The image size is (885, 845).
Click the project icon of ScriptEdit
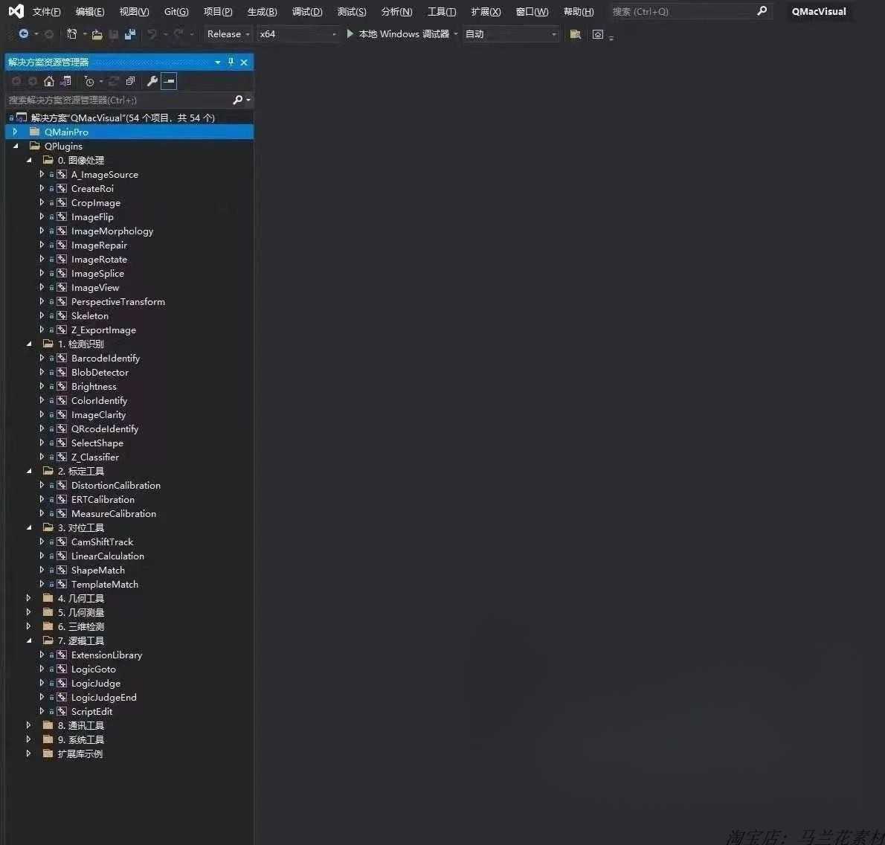pos(62,711)
